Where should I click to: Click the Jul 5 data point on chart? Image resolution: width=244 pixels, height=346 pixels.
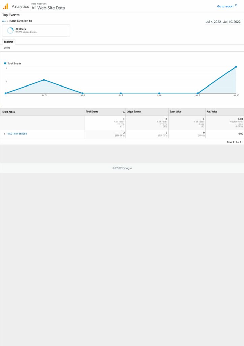[44, 80]
